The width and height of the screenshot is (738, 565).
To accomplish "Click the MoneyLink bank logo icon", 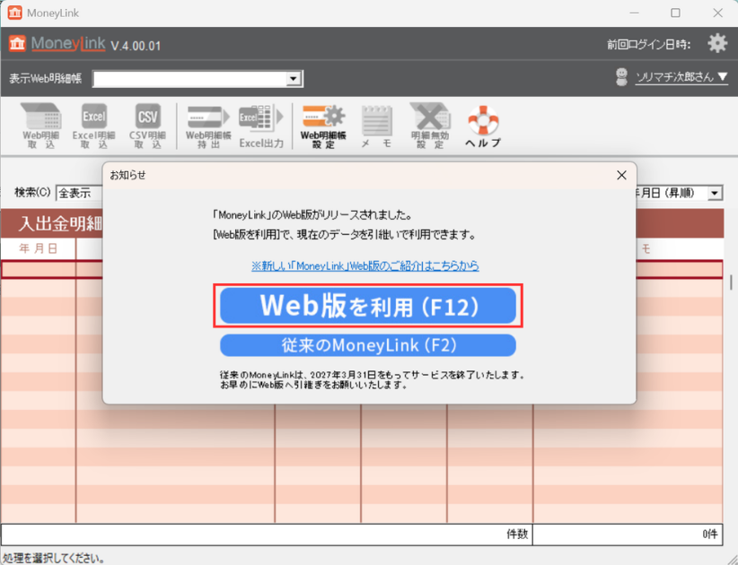I will pos(17,44).
